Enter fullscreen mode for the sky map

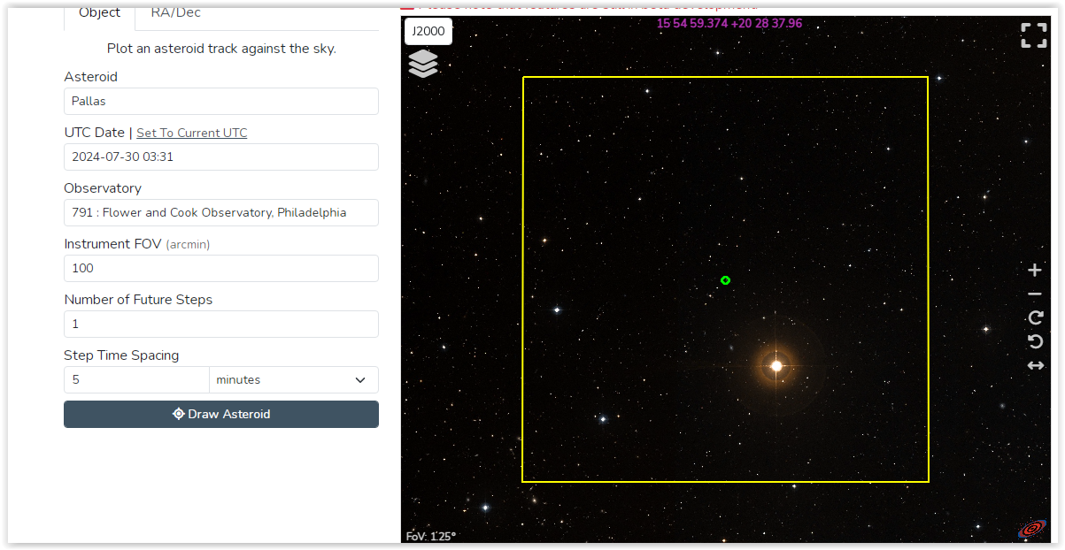coord(1034,35)
